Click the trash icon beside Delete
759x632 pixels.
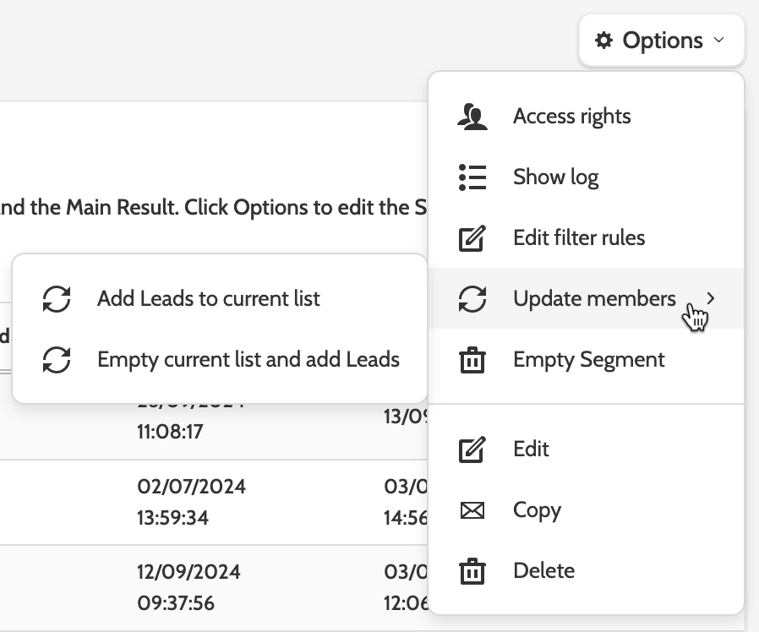tap(472, 571)
